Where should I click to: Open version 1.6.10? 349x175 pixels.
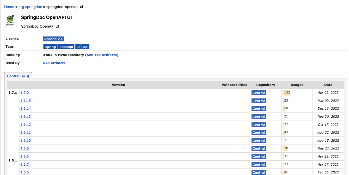(26, 140)
